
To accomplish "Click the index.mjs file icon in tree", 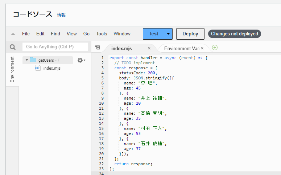I will click(x=38, y=68).
